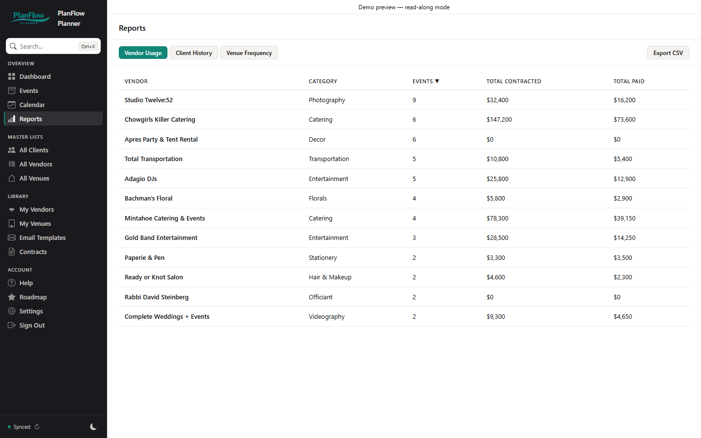The width and height of the screenshot is (701, 438).
Task: Click the My Vendors icon
Action: coord(12,209)
